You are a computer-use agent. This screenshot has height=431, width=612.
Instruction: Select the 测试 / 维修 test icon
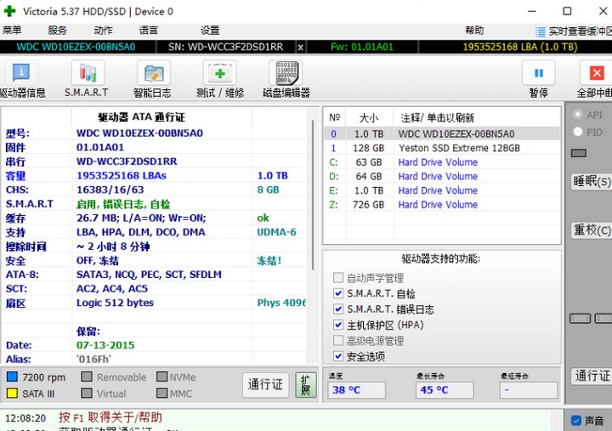click(219, 73)
